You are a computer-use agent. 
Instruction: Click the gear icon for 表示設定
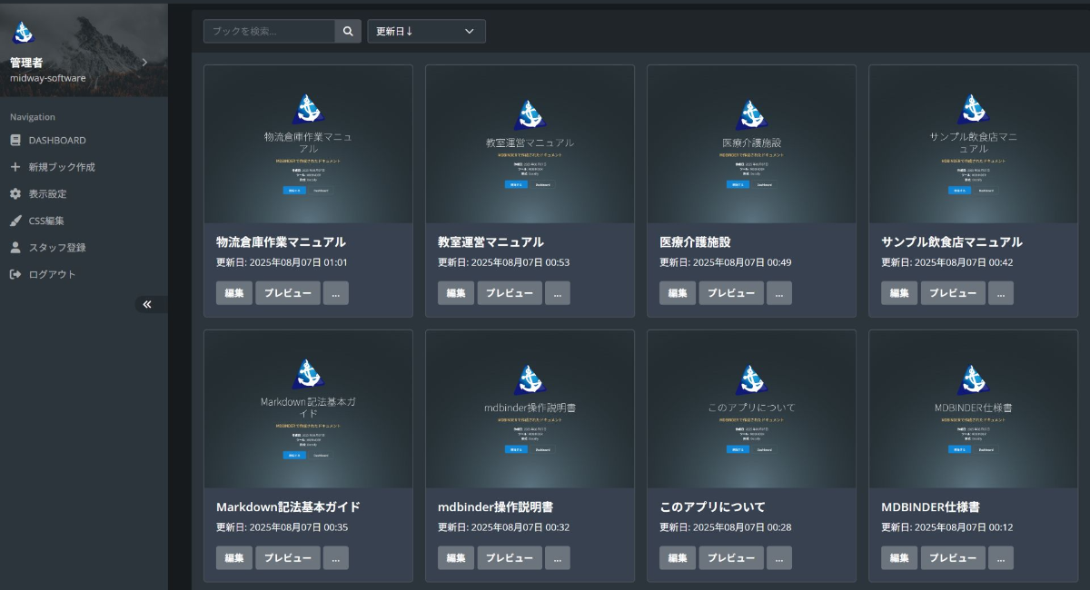[x=15, y=194]
